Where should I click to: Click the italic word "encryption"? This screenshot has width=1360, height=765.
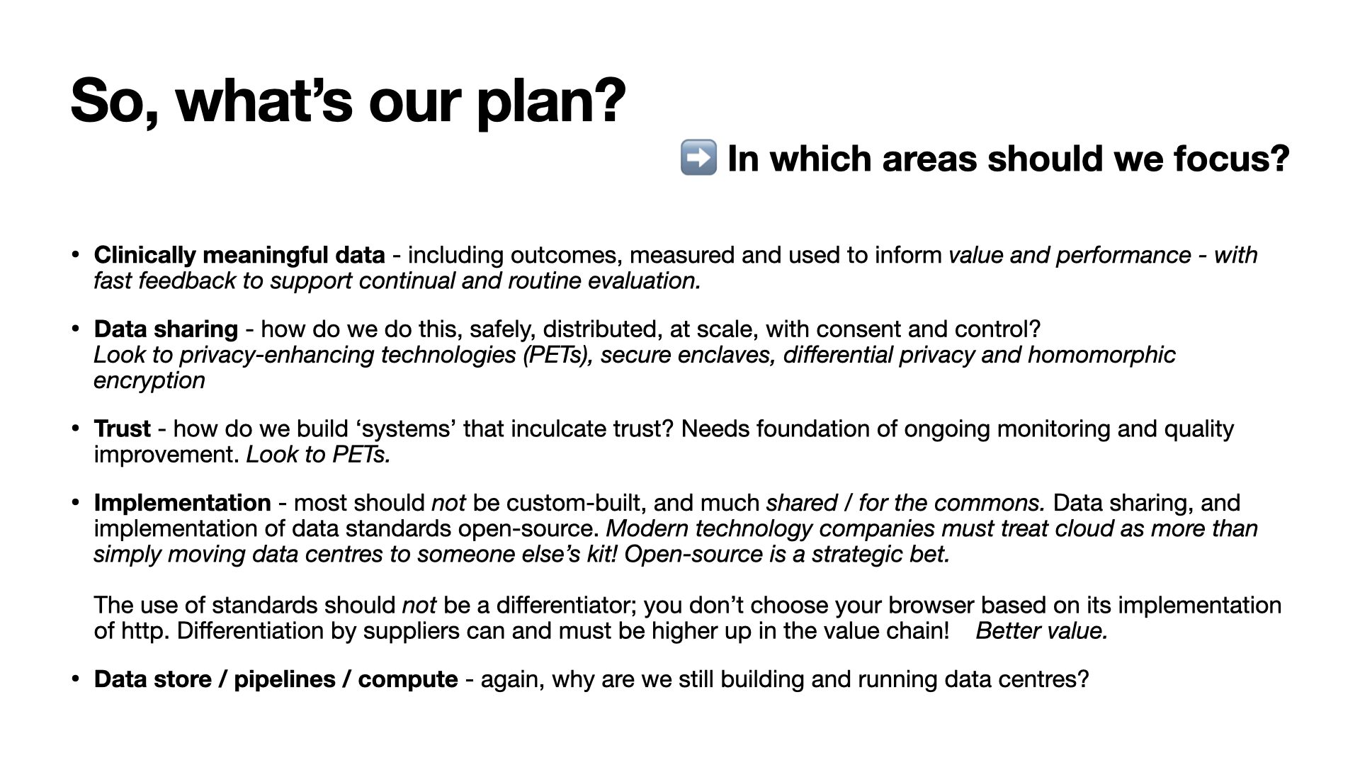pos(149,380)
